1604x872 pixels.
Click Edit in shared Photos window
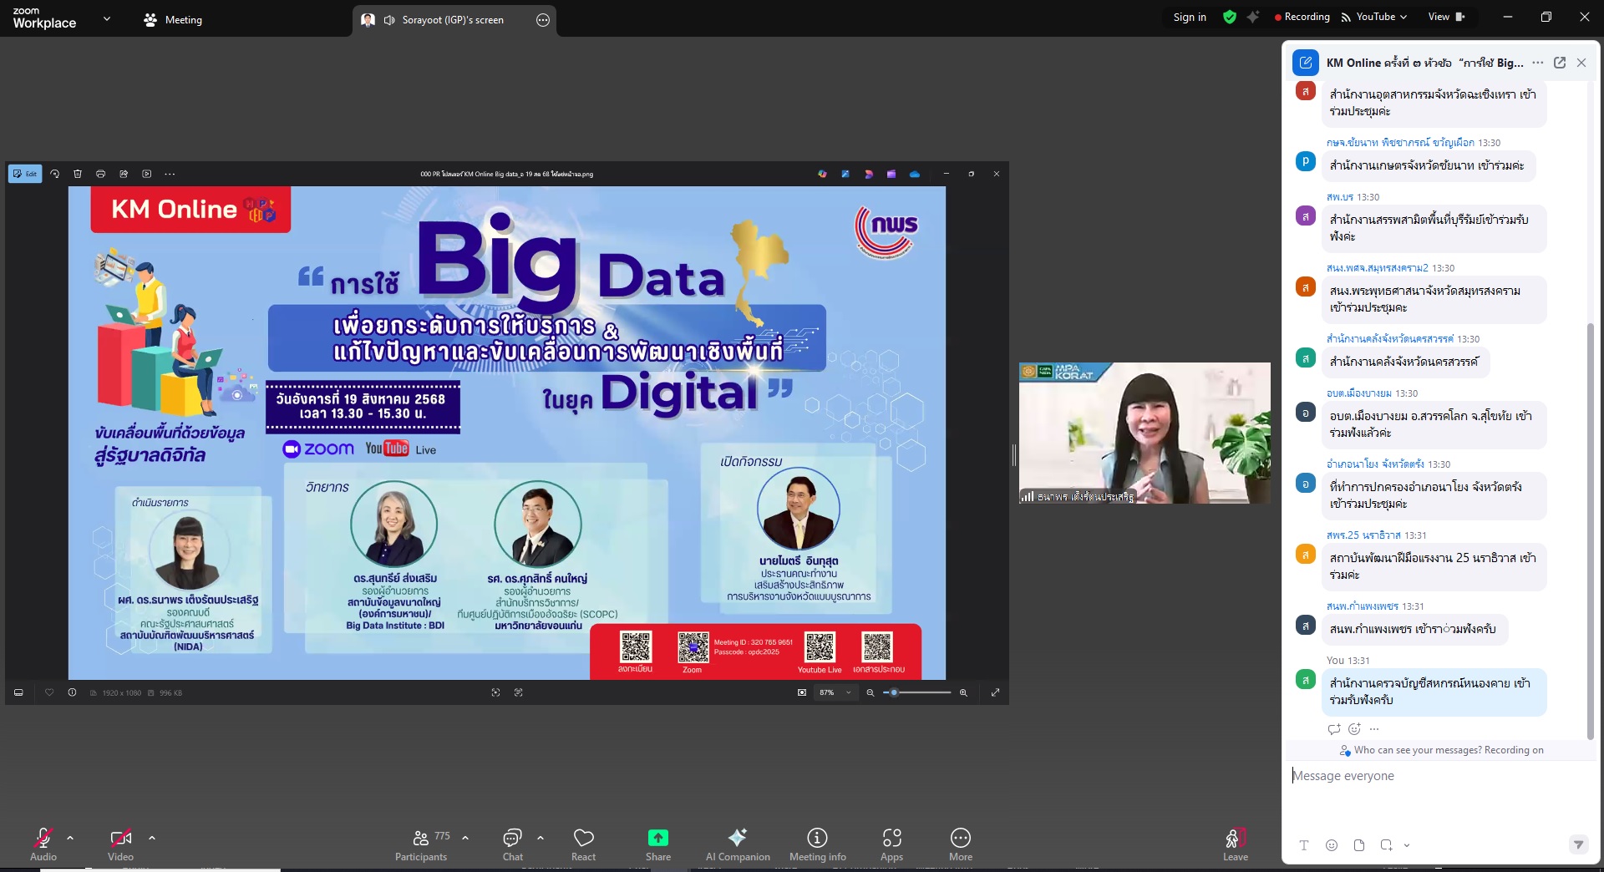[25, 174]
